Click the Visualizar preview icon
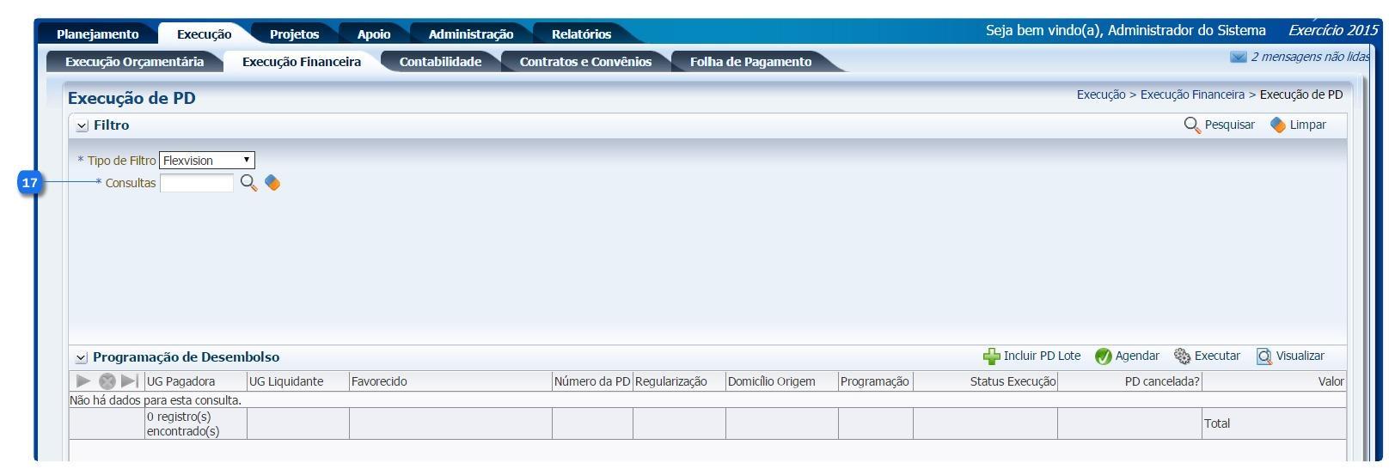 coord(1263,356)
